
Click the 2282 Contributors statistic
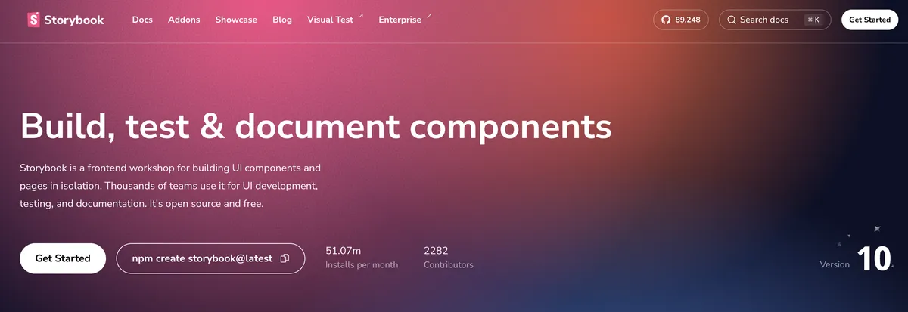tap(448, 257)
